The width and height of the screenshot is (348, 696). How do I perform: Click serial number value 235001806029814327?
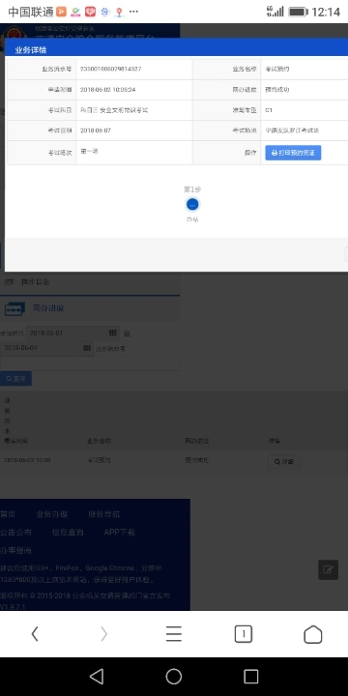pos(111,69)
